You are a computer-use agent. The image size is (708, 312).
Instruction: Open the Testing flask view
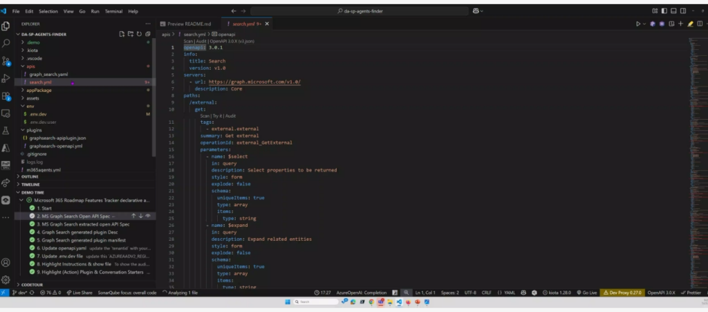point(6,131)
